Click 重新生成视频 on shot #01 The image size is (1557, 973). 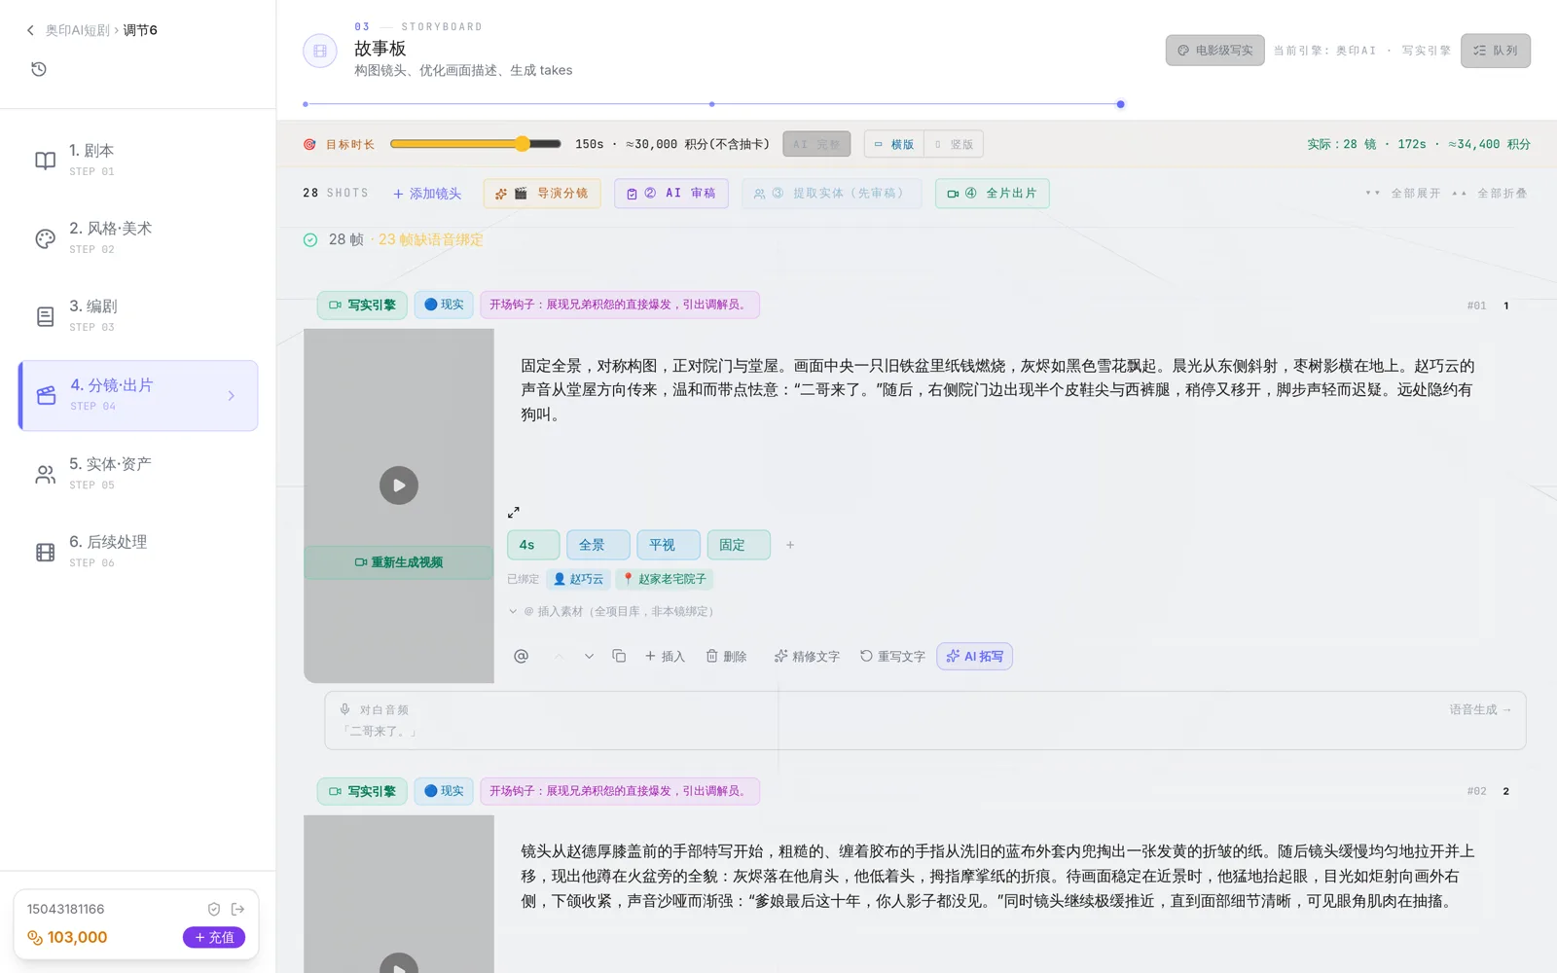tap(399, 562)
